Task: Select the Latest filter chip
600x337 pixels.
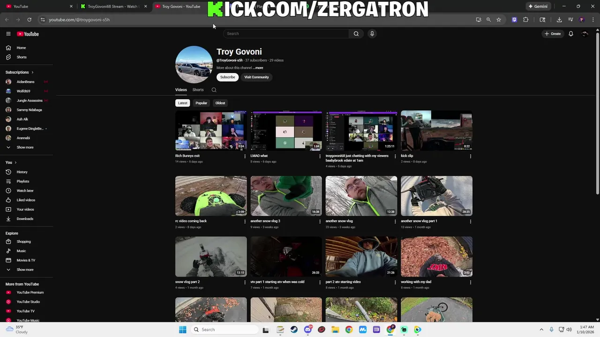Action: pyautogui.click(x=183, y=103)
